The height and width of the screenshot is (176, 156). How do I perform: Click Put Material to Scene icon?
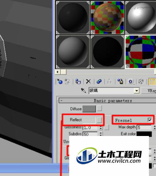(67, 81)
